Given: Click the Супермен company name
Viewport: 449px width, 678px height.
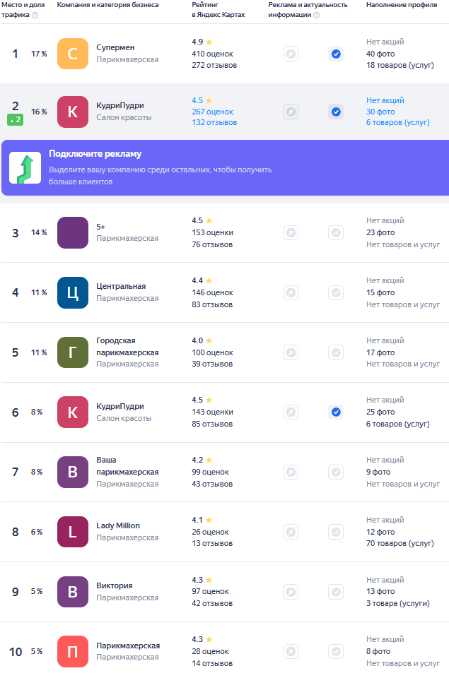Looking at the screenshot, I should point(115,47).
